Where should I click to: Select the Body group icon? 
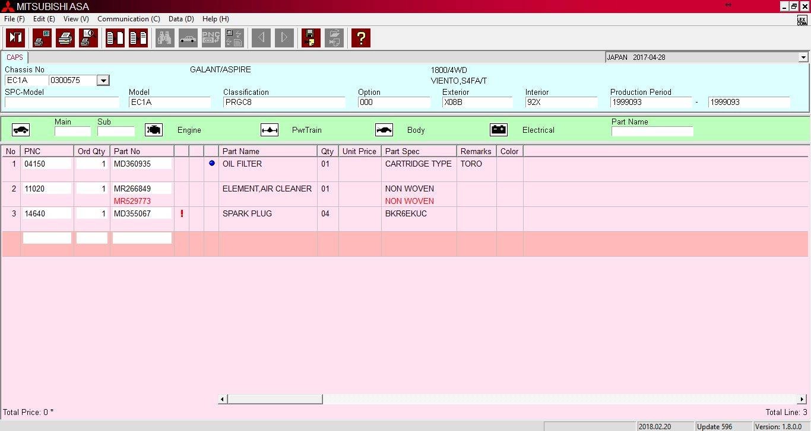(384, 130)
